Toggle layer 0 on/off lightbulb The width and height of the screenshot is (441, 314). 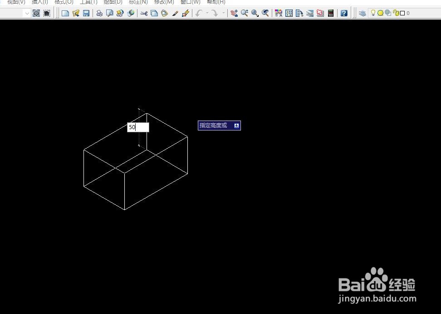373,13
